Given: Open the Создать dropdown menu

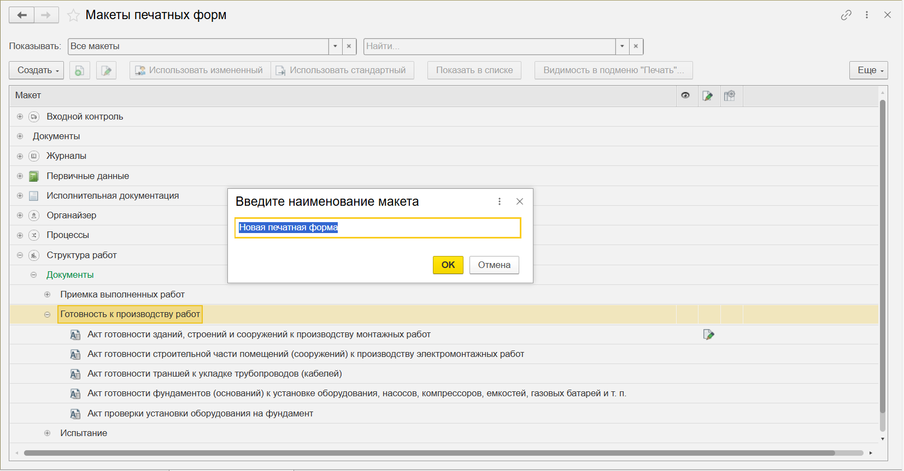Looking at the screenshot, I should 37,70.
